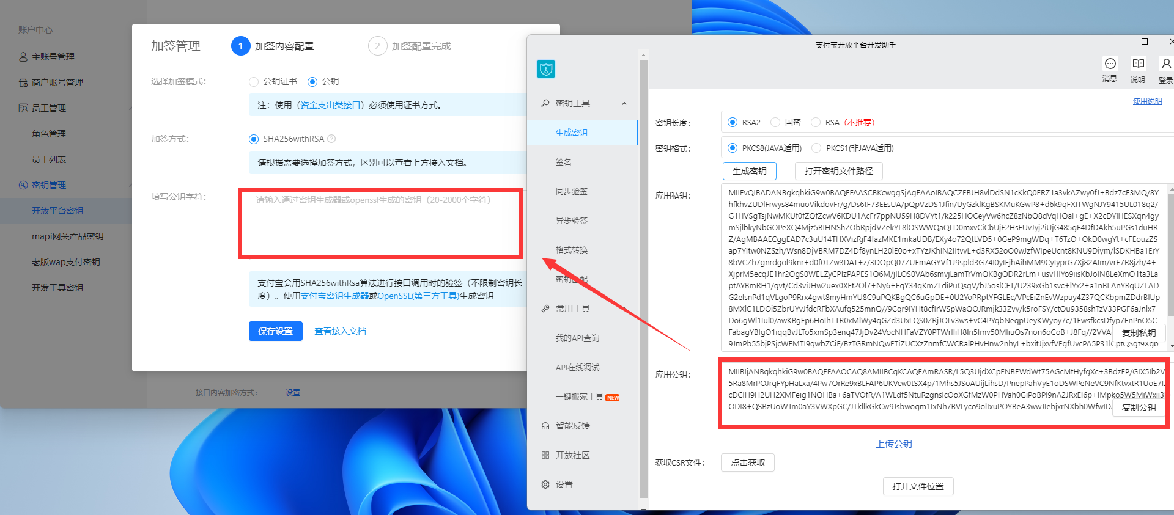Open 老版wap支付密钥 in left menu
Screen dimensions: 1174x515
click(x=66, y=262)
